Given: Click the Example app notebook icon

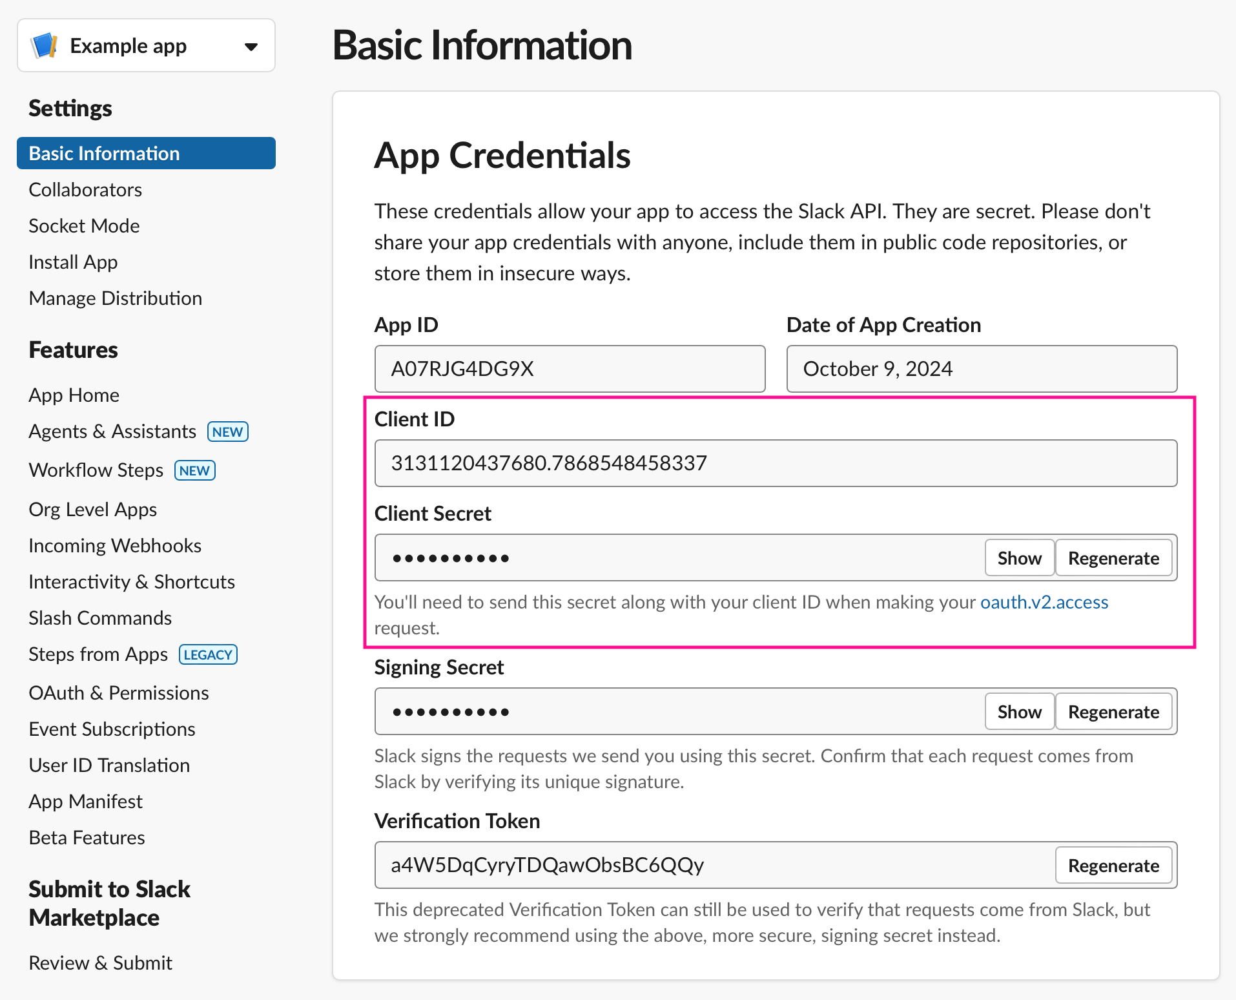Looking at the screenshot, I should click(45, 46).
